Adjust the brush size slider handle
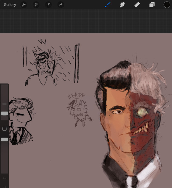172x188 pixels. tap(4, 113)
